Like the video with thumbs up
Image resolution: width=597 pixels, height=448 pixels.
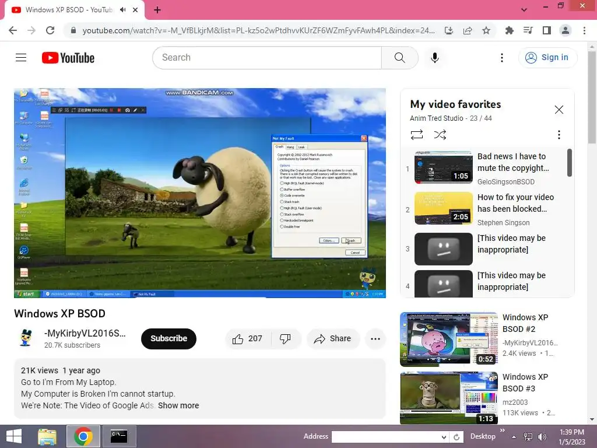[x=248, y=339]
